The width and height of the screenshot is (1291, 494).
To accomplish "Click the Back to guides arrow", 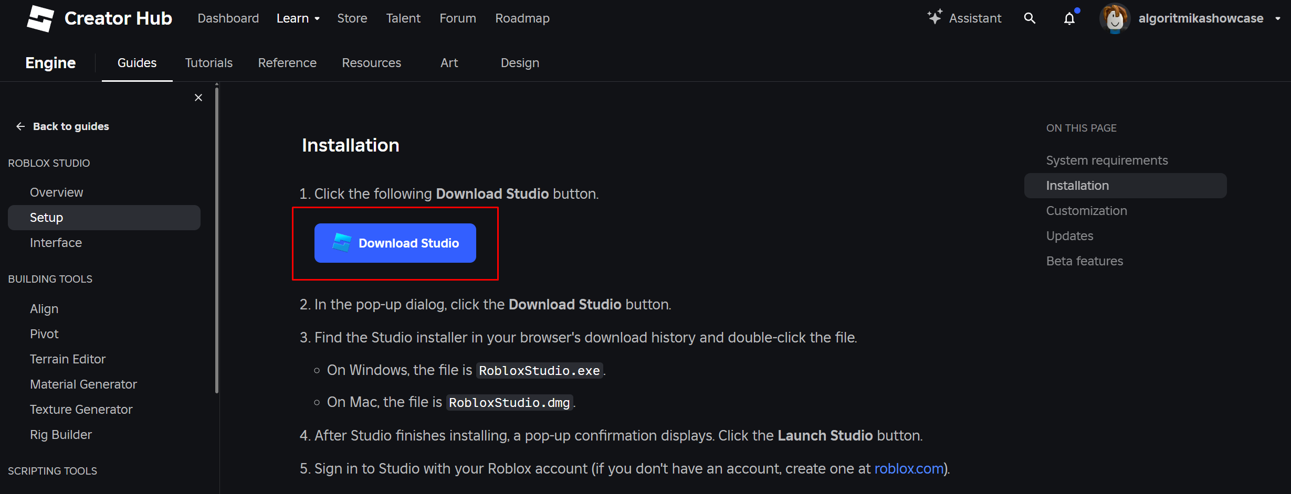I will click(20, 126).
